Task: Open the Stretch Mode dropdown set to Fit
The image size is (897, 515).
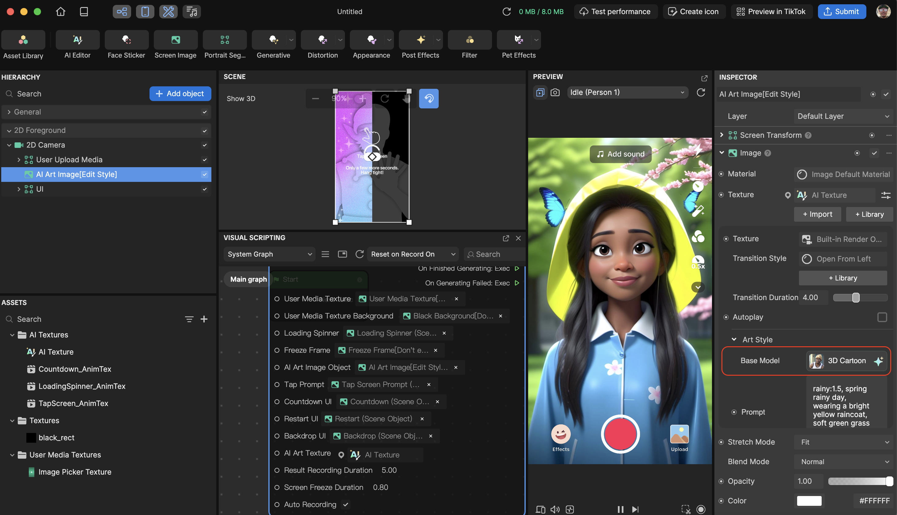Action: [x=844, y=442]
